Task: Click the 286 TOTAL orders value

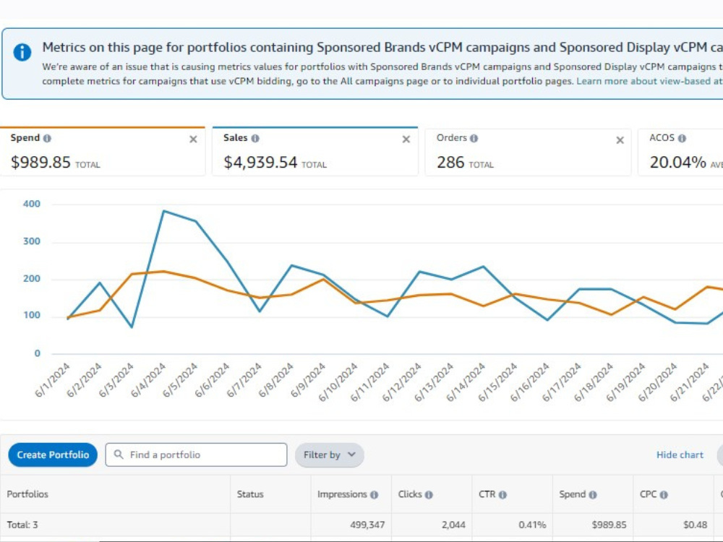Action: (x=465, y=163)
